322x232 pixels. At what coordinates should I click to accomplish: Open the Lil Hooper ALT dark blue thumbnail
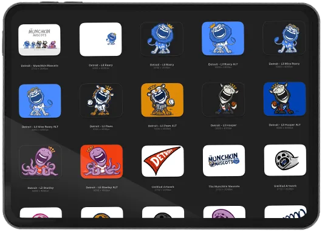click(284, 99)
